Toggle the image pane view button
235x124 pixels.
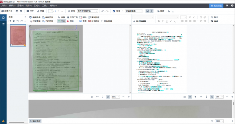pyautogui.click(x=148, y=11)
